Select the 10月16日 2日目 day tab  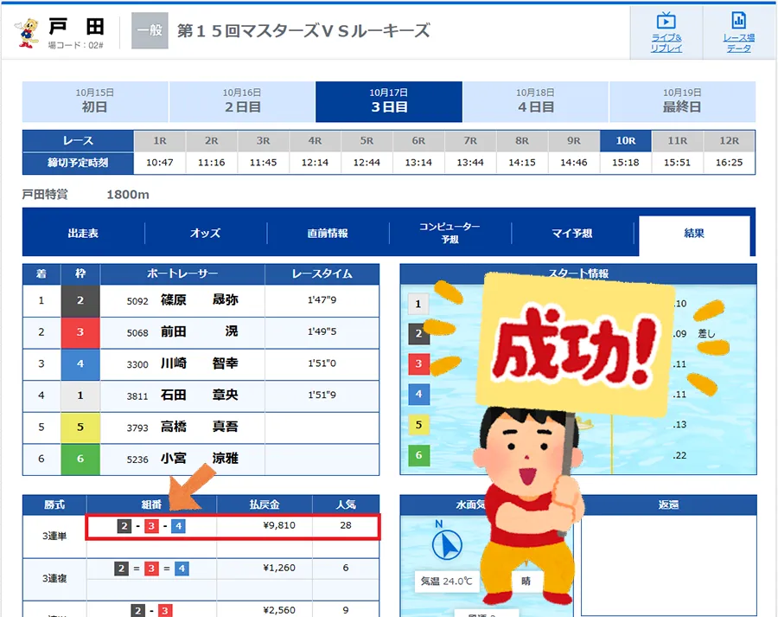coord(242,101)
